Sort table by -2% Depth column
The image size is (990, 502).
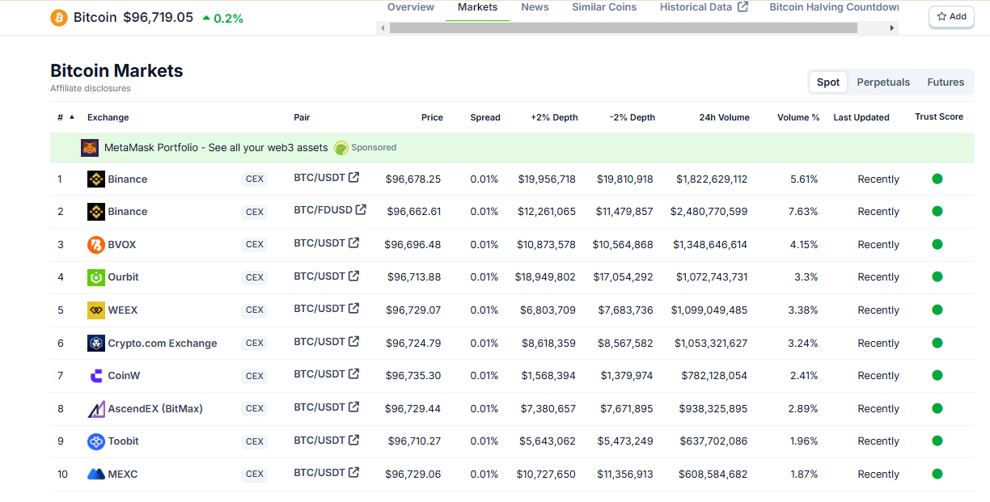[632, 117]
